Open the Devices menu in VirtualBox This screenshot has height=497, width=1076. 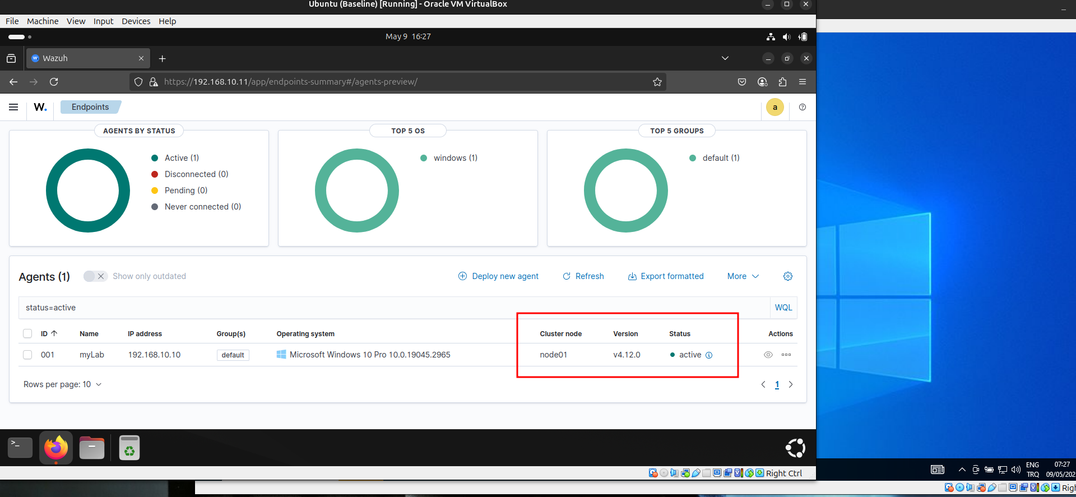click(136, 21)
